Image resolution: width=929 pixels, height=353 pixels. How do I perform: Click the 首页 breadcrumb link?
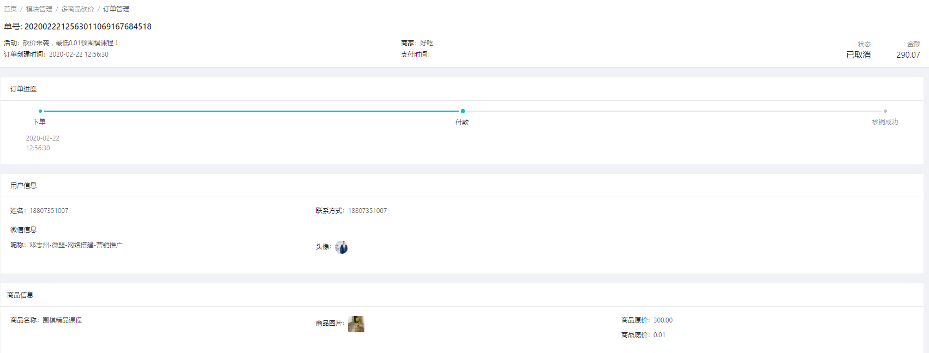coord(10,9)
